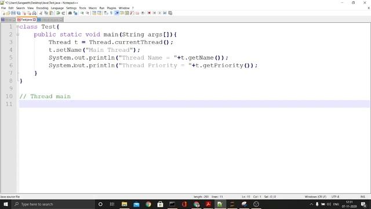Click 'Windows (CR LF)' in the status bar

[315, 197]
